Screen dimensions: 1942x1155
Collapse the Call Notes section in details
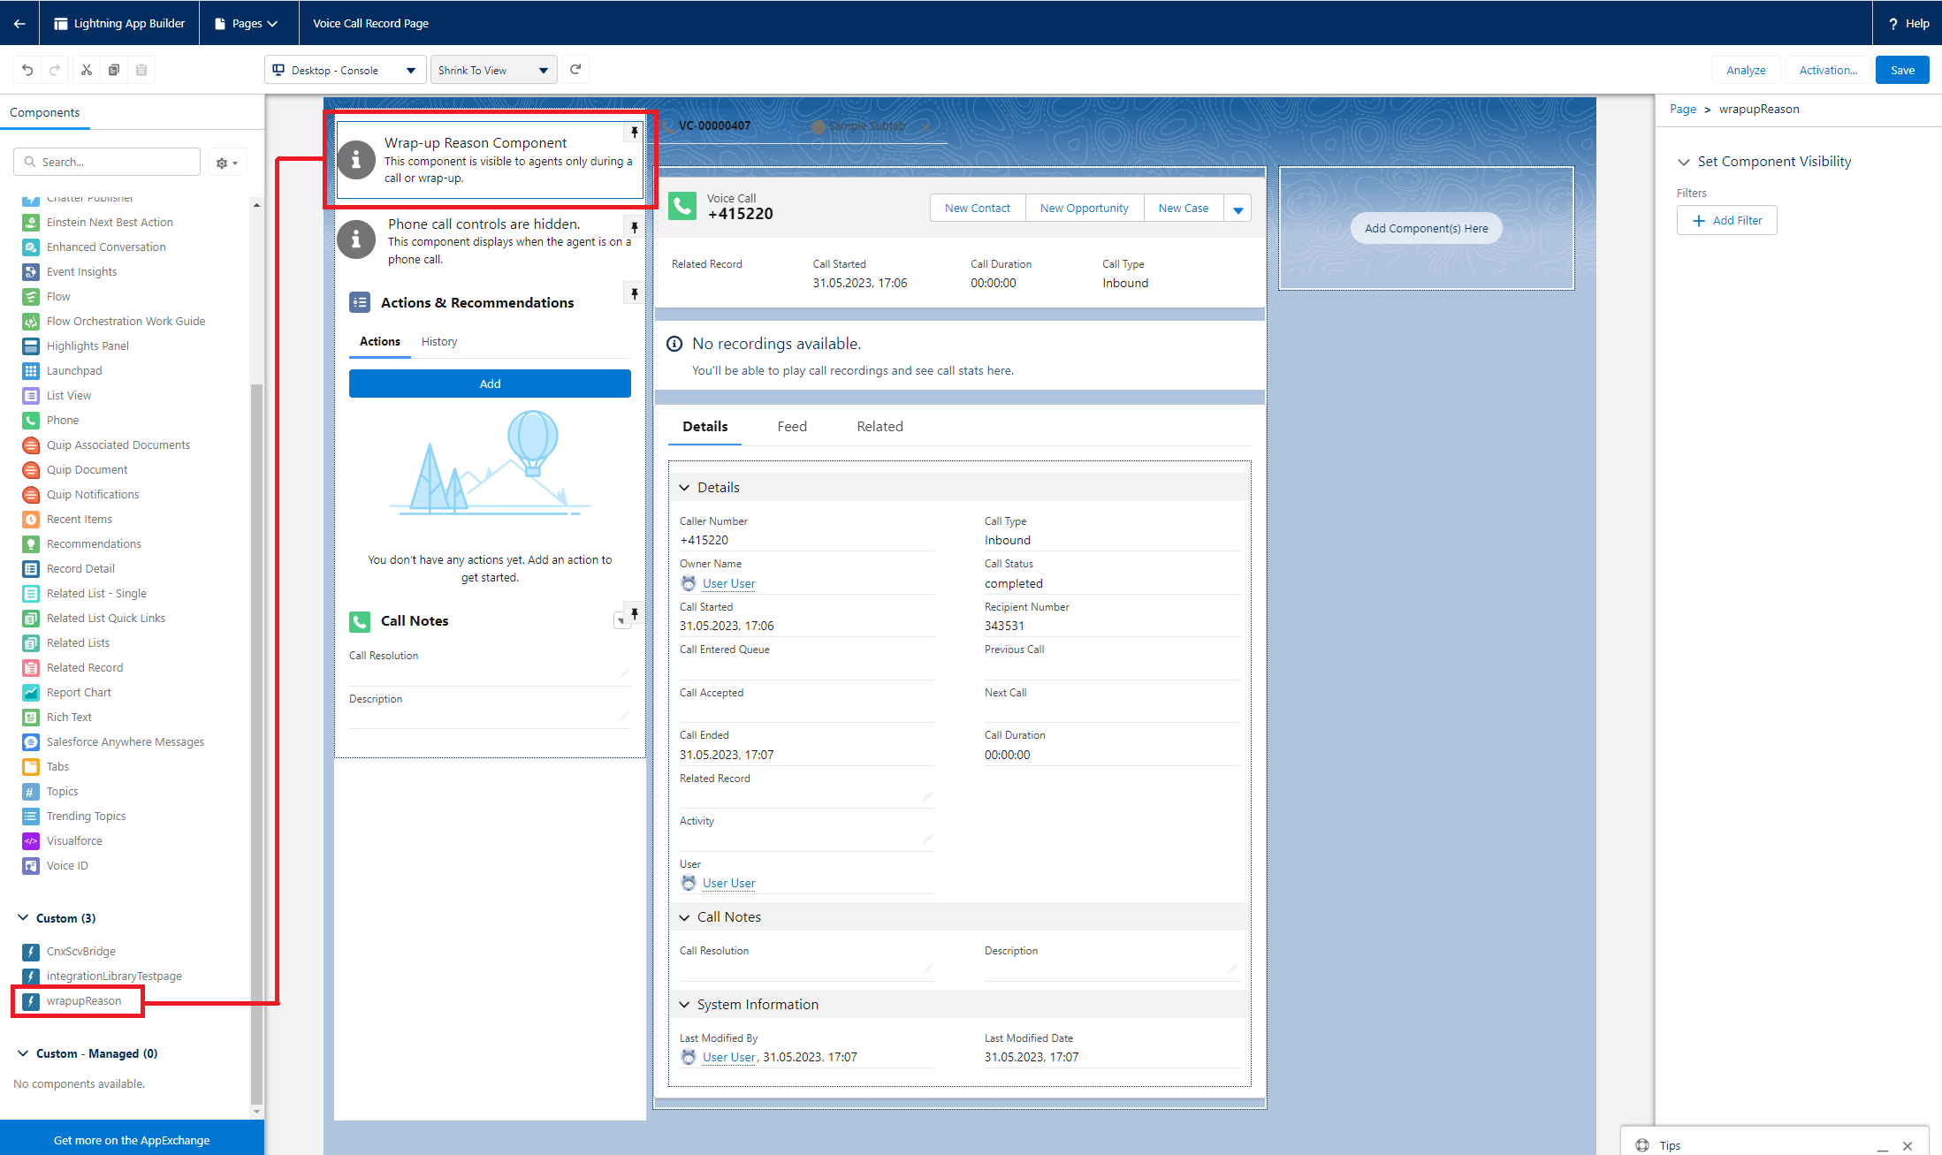pyautogui.click(x=684, y=917)
